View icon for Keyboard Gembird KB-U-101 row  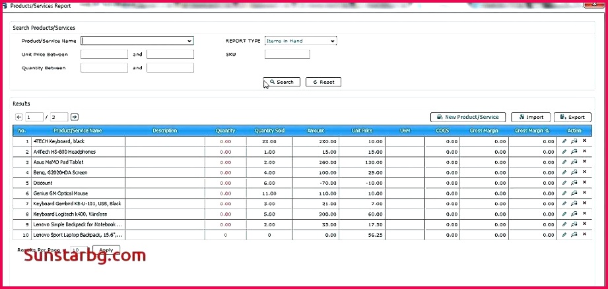574,203
